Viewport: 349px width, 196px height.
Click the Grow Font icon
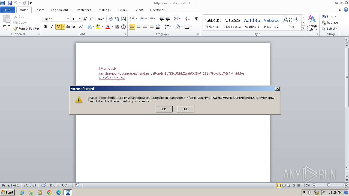pyautogui.click(x=85, y=19)
